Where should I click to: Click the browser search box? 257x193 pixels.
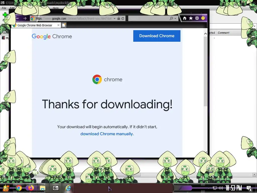pos(149,18)
